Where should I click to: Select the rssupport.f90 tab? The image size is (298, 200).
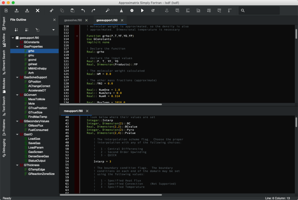73,111
